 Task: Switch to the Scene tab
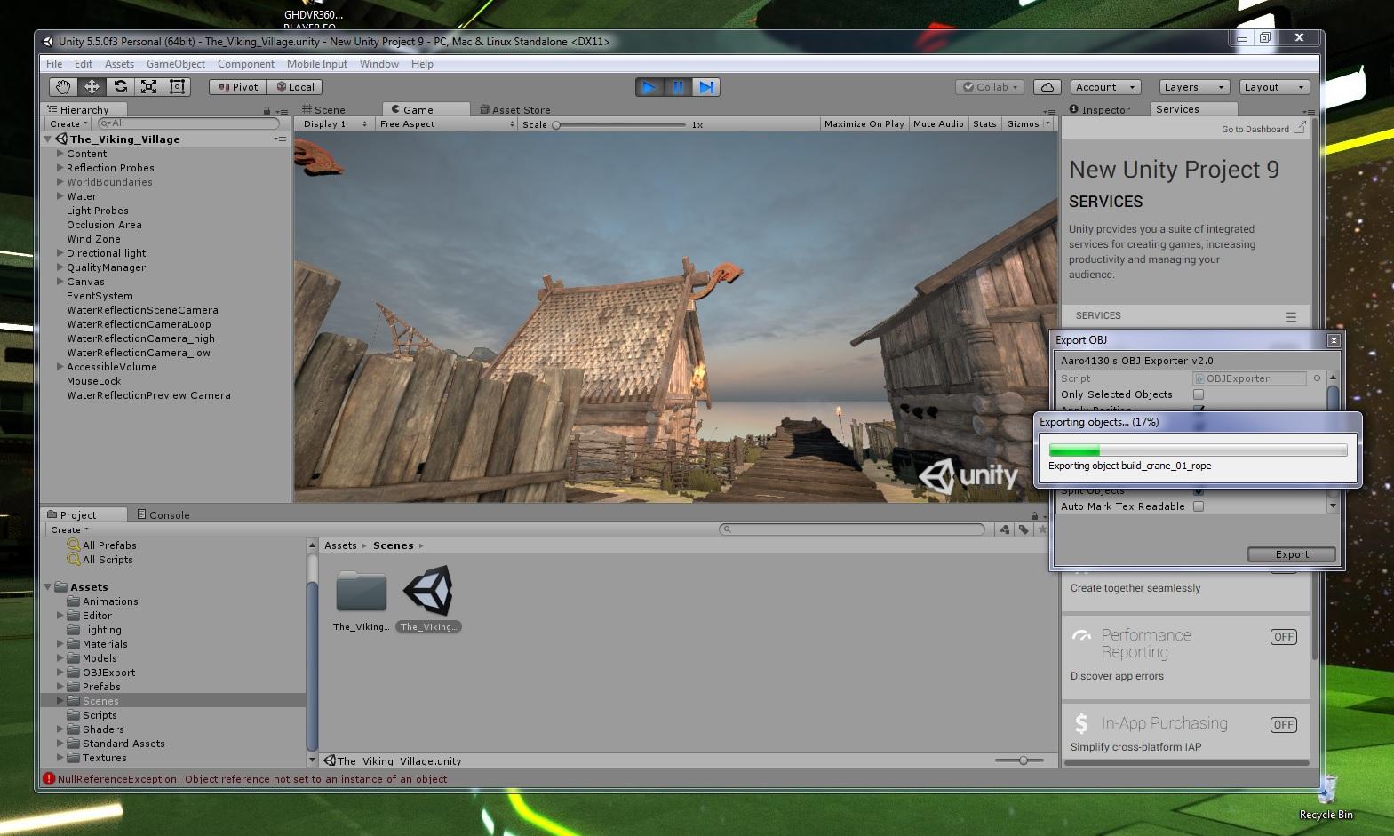click(323, 110)
